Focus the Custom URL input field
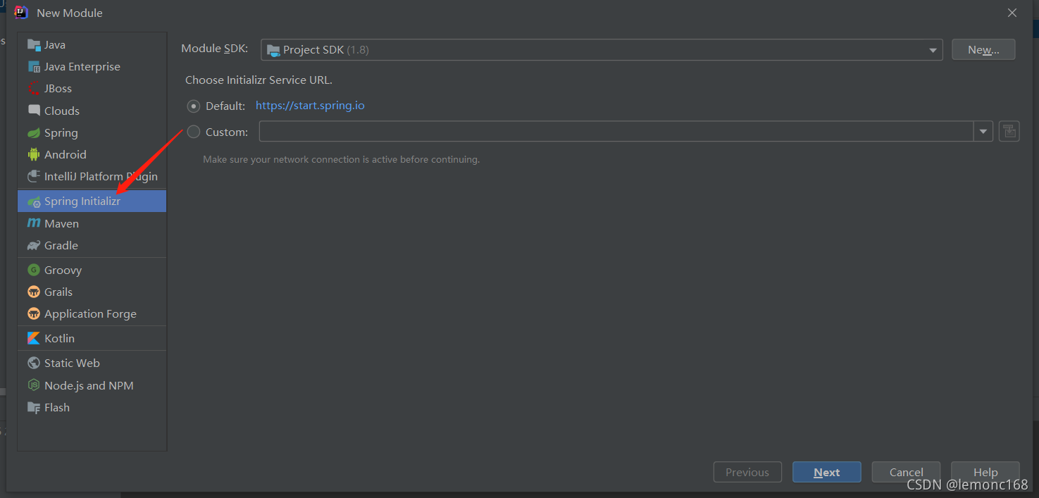The height and width of the screenshot is (498, 1039). (616, 131)
